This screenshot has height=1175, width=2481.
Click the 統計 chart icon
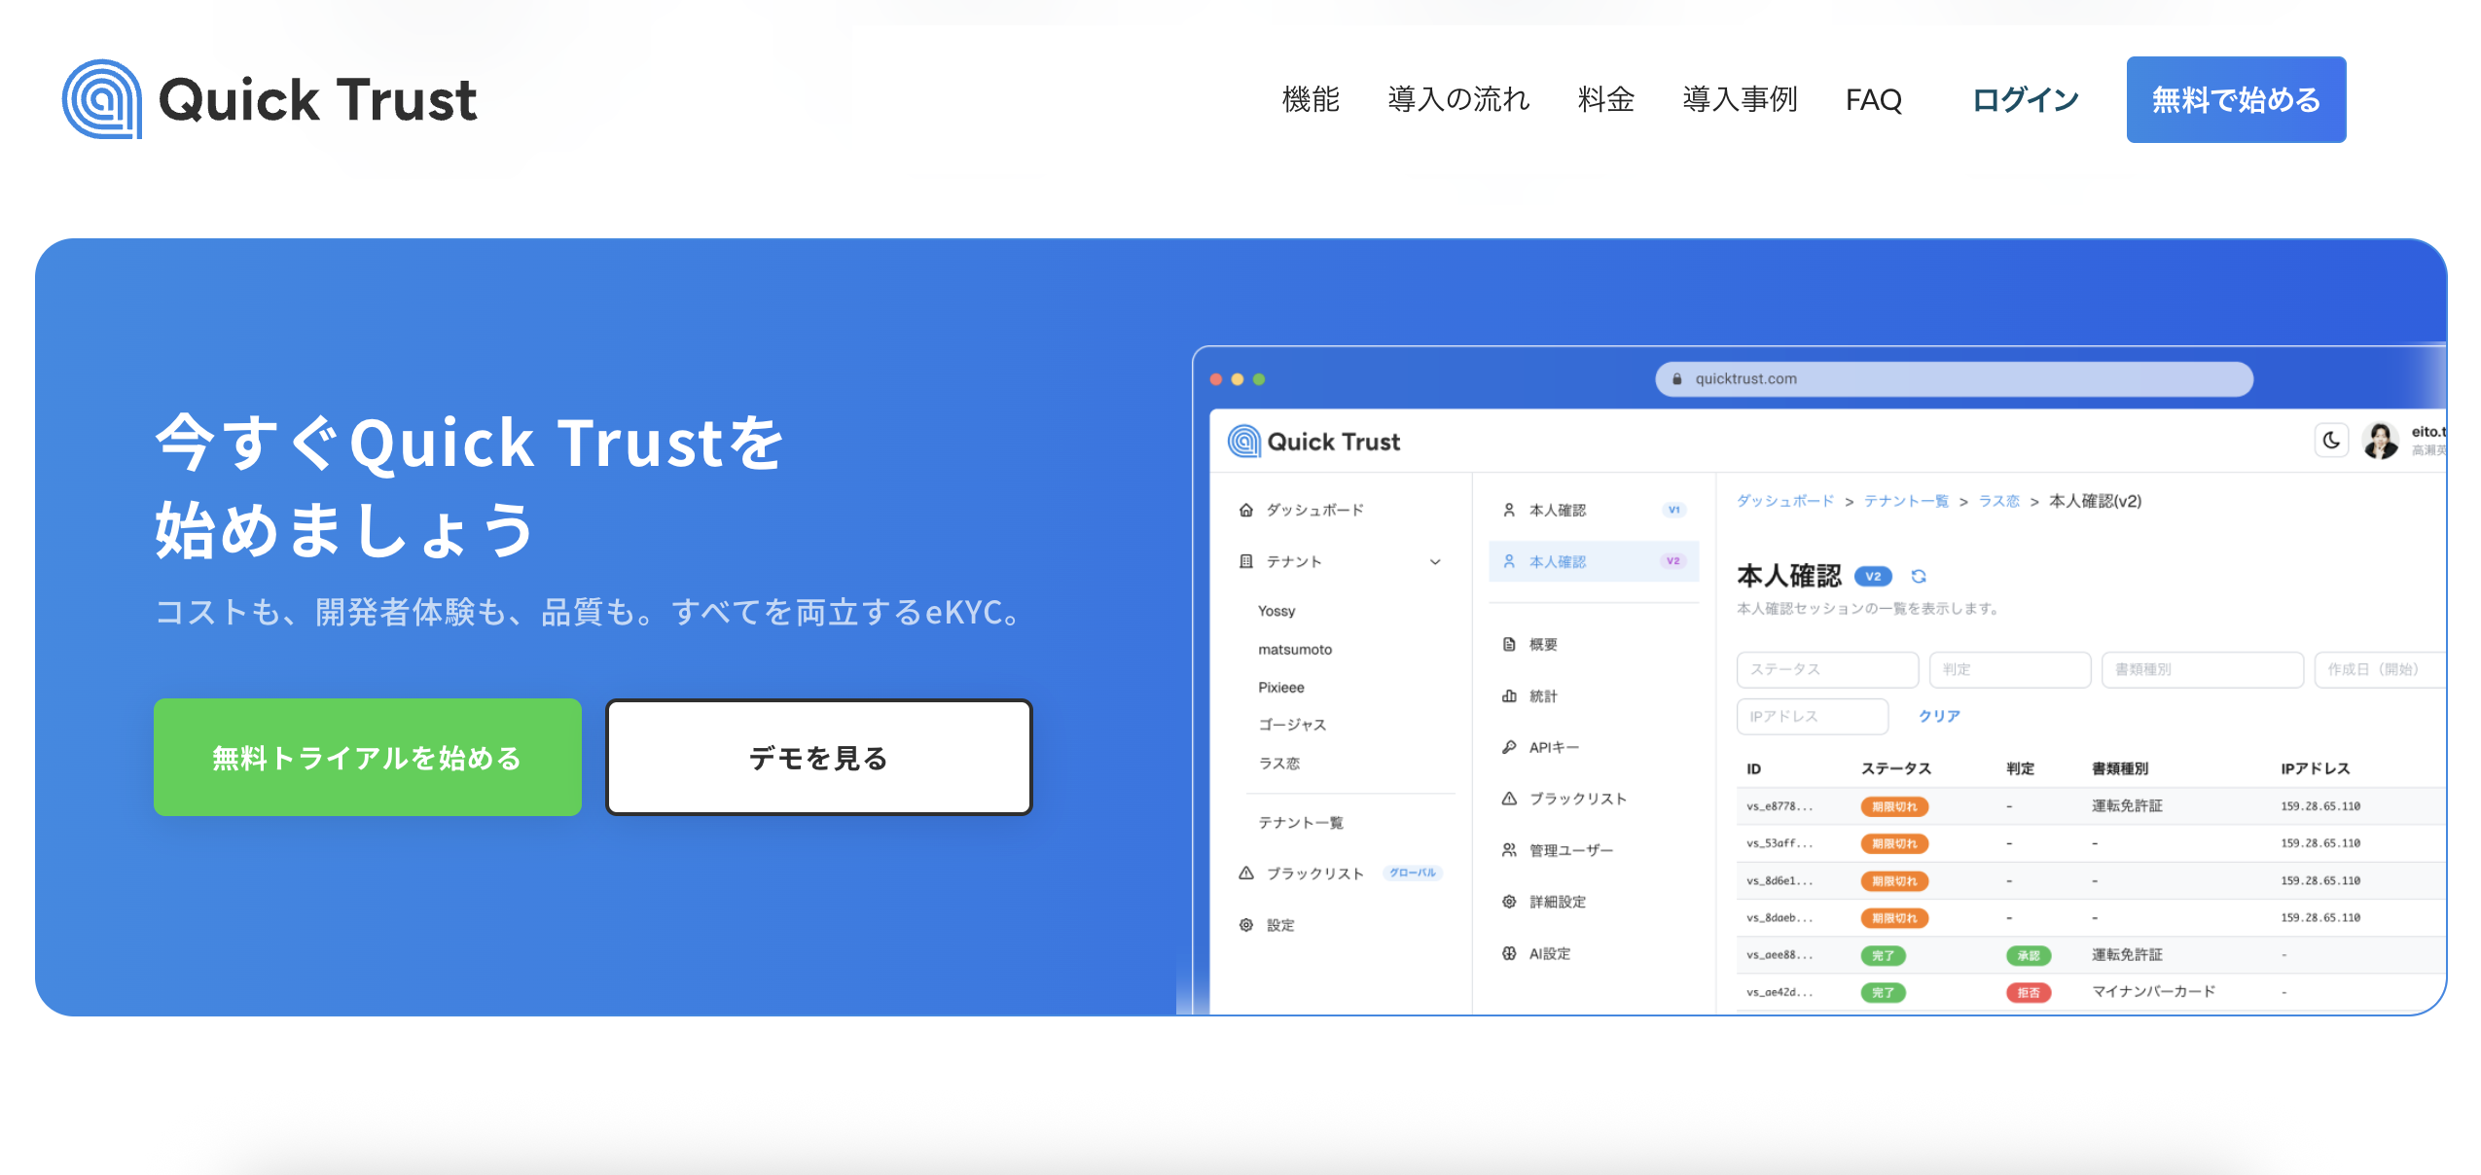coord(1509,695)
